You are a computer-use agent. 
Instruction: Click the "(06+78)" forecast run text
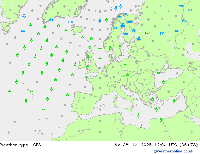pyautogui.click(x=189, y=145)
